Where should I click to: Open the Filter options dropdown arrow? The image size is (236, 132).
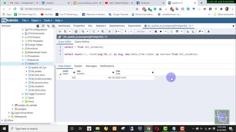(131, 32)
